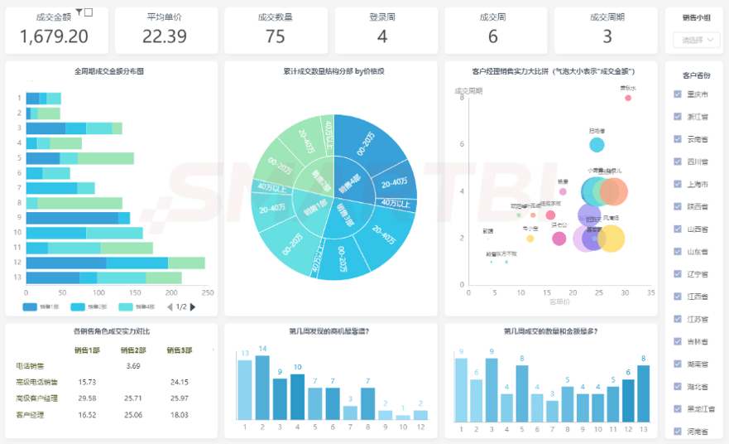Toggle the 江苏省 province checkbox
This screenshot has width=729, height=444.
tap(678, 319)
